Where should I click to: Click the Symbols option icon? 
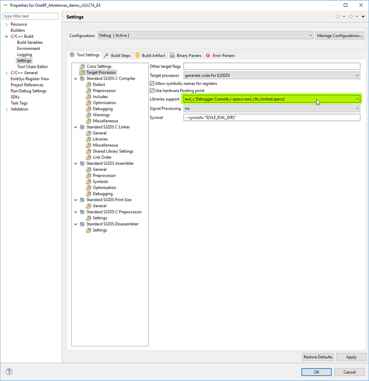pos(89,182)
